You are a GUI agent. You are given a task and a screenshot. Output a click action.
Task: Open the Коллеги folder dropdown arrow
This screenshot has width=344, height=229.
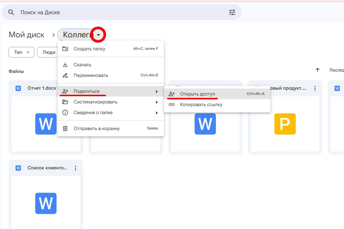point(98,35)
